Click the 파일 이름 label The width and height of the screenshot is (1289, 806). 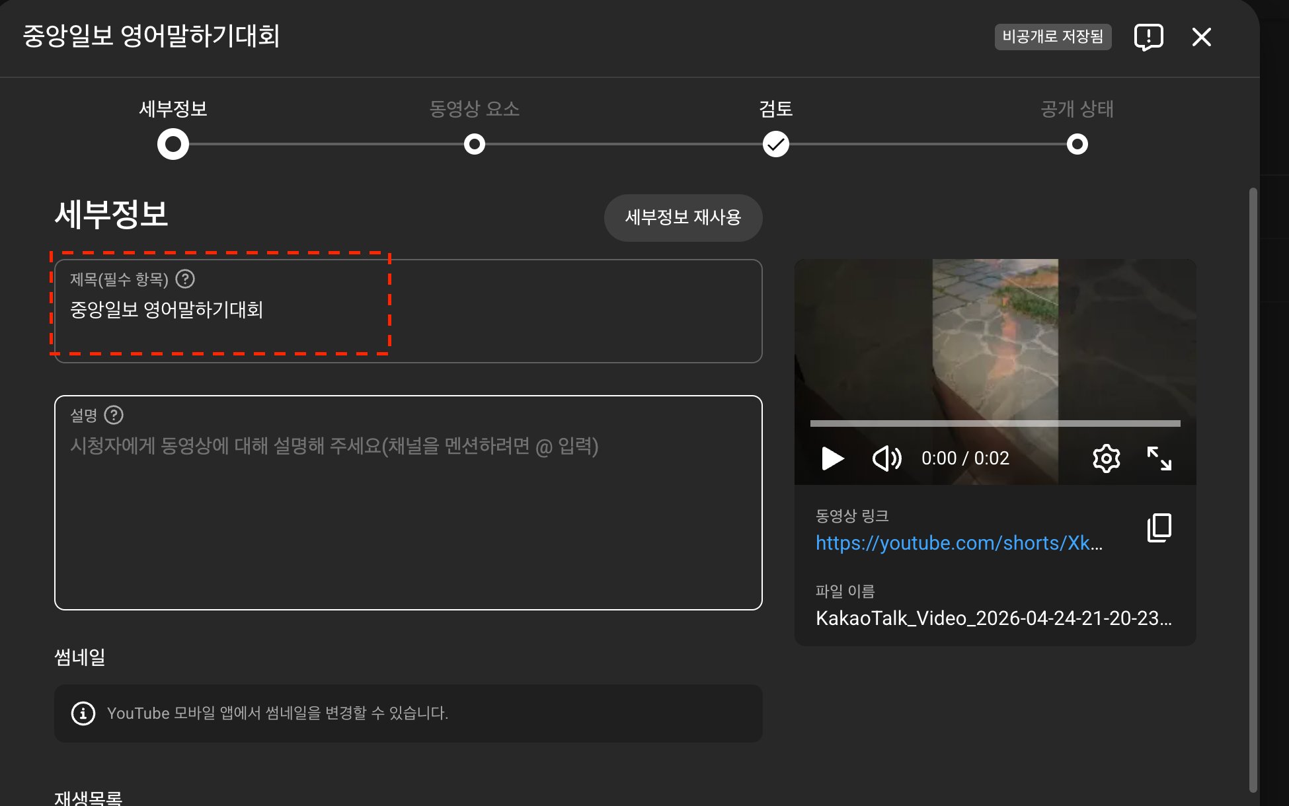(x=845, y=591)
